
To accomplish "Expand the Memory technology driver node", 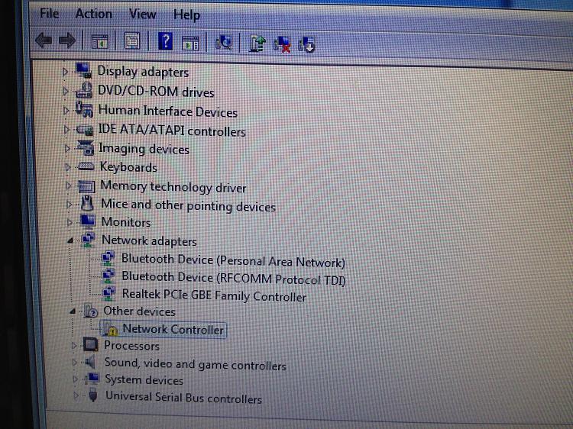I will [69, 185].
